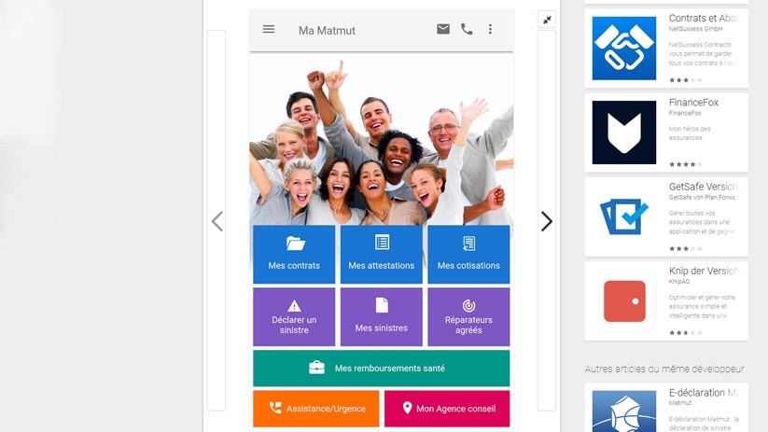Click the target icon above Réparateurs agréés
This screenshot has height=432, width=768.
coord(468,306)
